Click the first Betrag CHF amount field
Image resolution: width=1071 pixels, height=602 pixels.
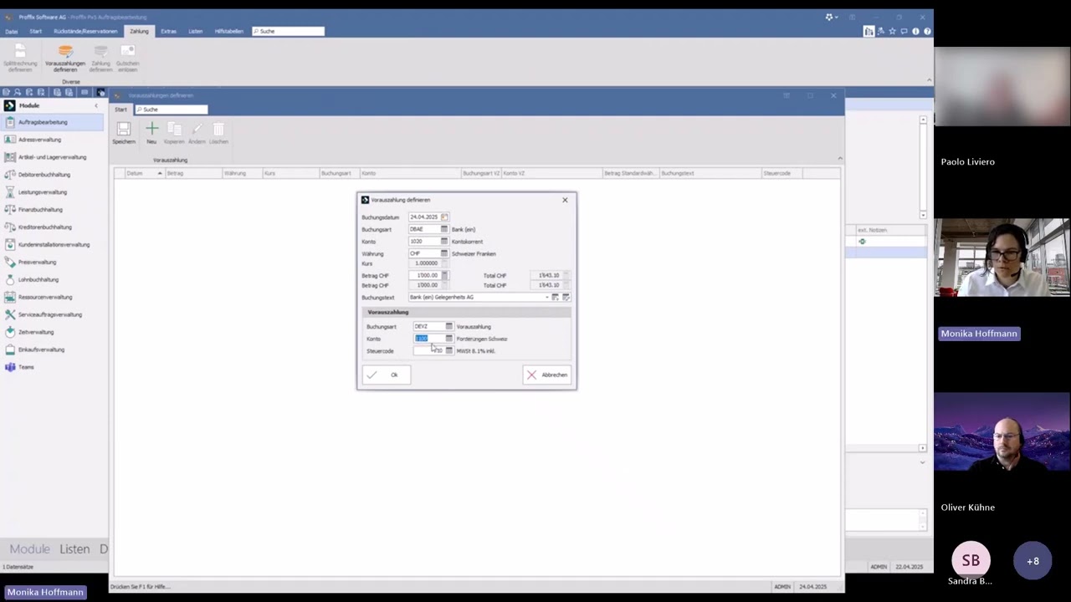click(424, 275)
